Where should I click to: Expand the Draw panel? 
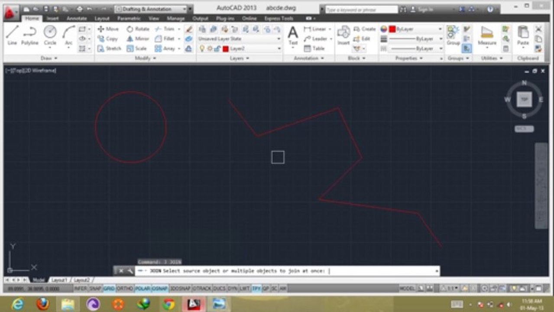(49, 58)
